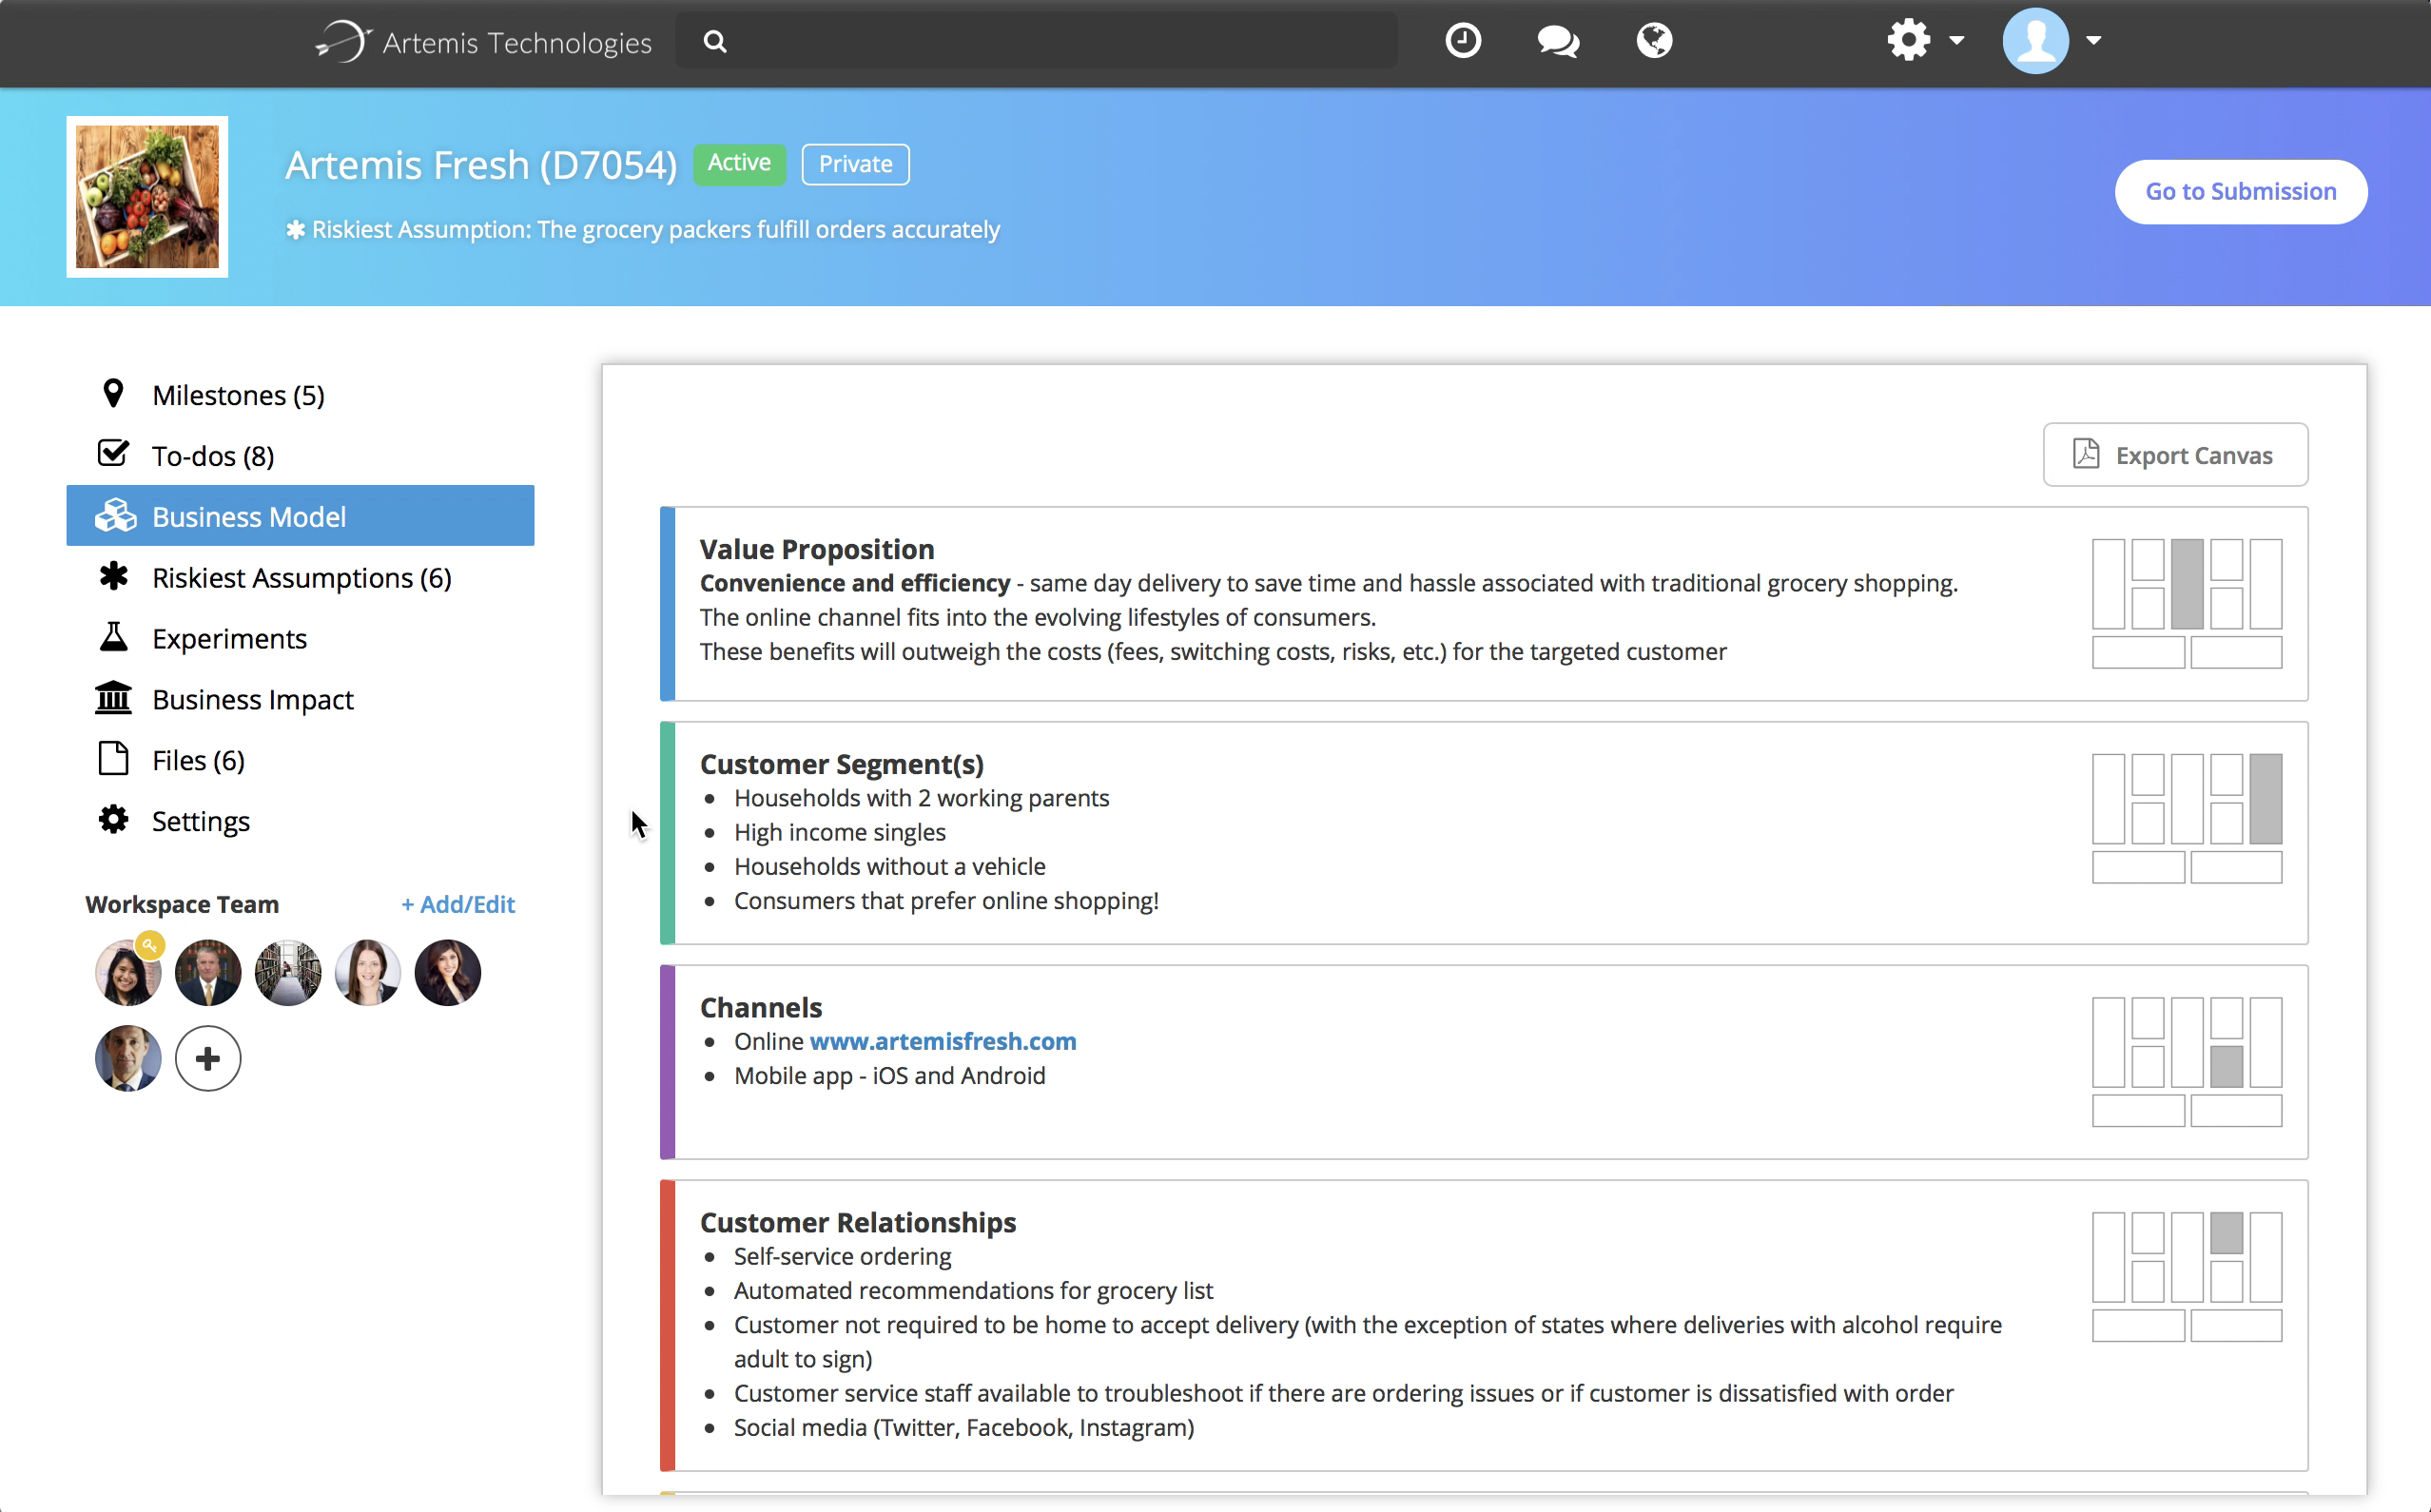Click the Customer Relationships heading
The height and width of the screenshot is (1512, 2431).
(858, 1222)
